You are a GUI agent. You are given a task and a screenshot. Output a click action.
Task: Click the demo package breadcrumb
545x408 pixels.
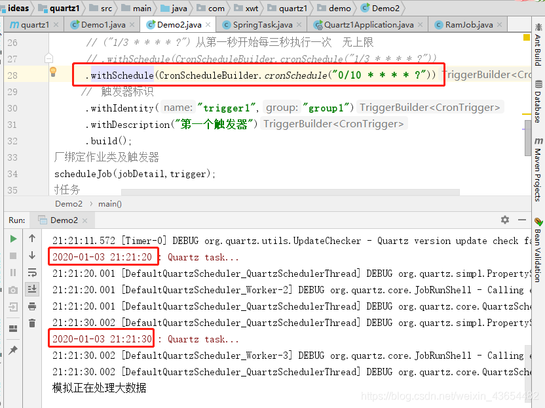(334, 8)
